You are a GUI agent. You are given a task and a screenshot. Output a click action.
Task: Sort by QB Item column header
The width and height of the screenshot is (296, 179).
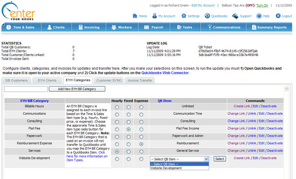pyautogui.click(x=164, y=101)
